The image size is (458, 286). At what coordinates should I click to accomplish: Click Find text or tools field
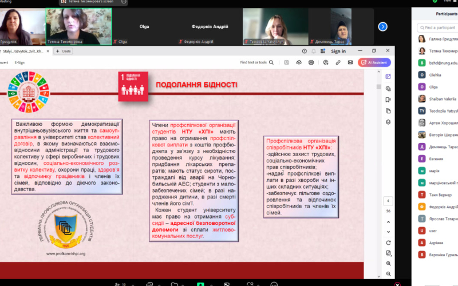[x=253, y=62]
